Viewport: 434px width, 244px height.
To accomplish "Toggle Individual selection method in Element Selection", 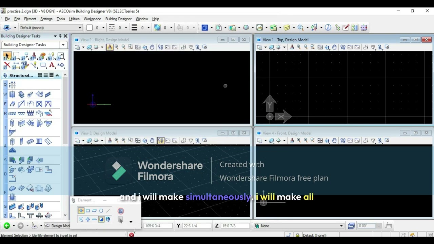I will click(x=81, y=211).
